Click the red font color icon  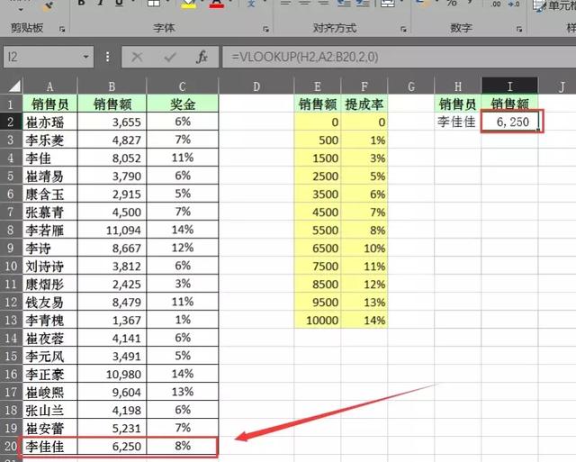pyautogui.click(x=216, y=4)
